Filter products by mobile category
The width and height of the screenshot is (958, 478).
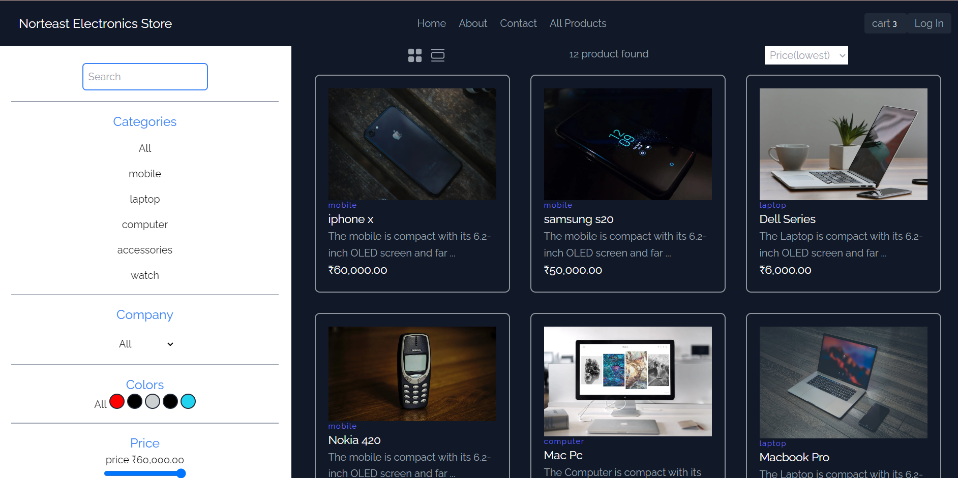pos(145,174)
